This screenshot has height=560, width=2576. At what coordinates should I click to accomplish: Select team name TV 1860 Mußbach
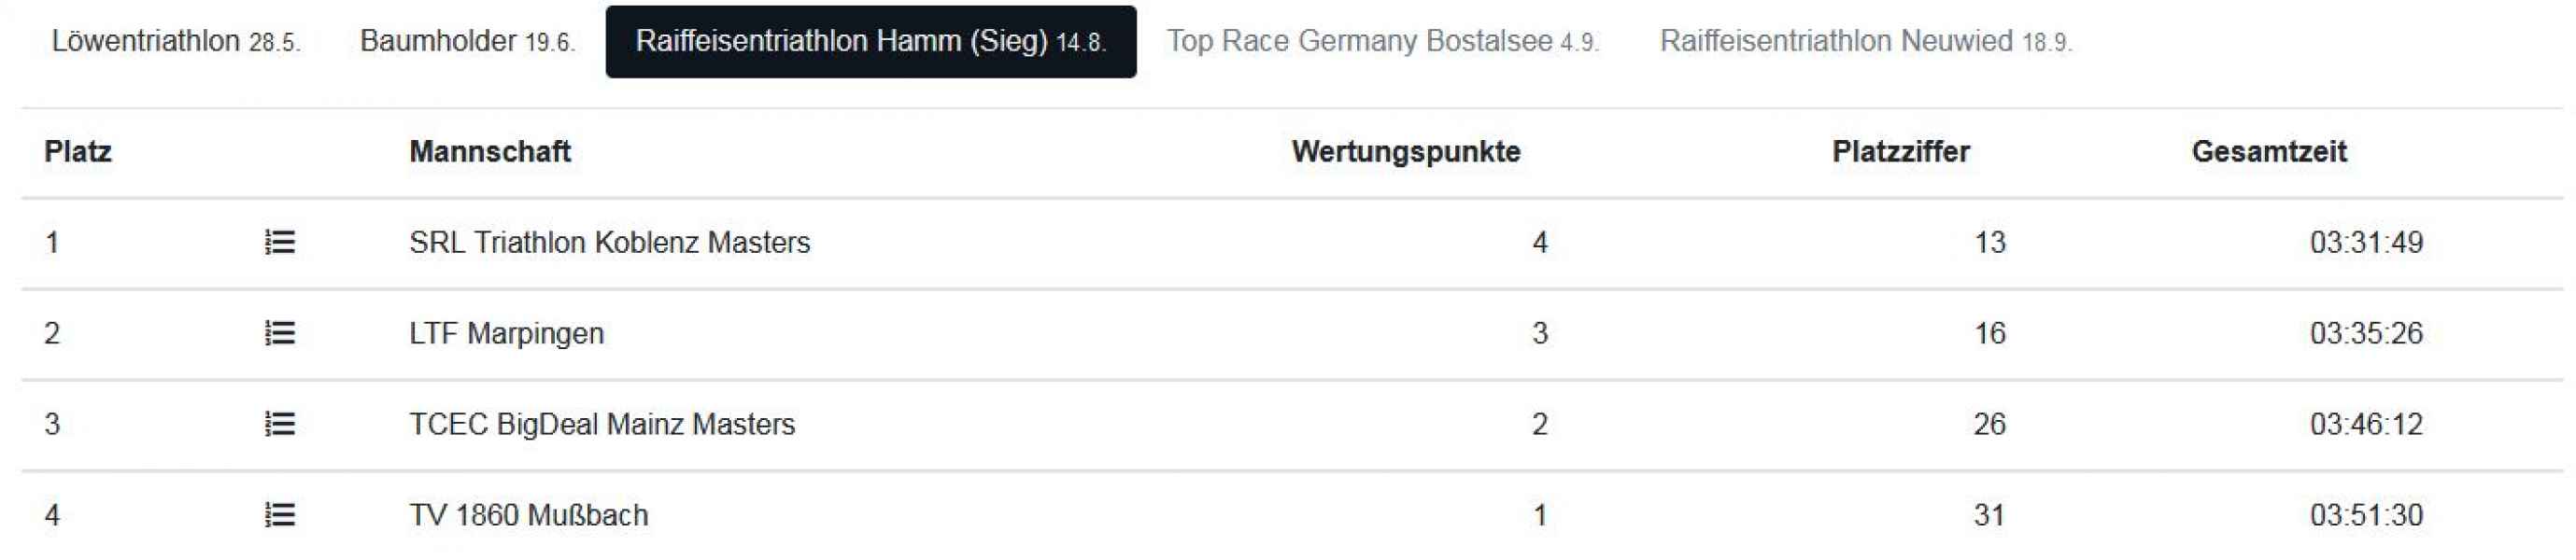(x=529, y=515)
